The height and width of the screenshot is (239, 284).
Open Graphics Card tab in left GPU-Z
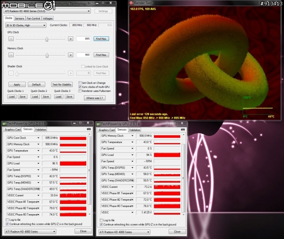(13, 129)
